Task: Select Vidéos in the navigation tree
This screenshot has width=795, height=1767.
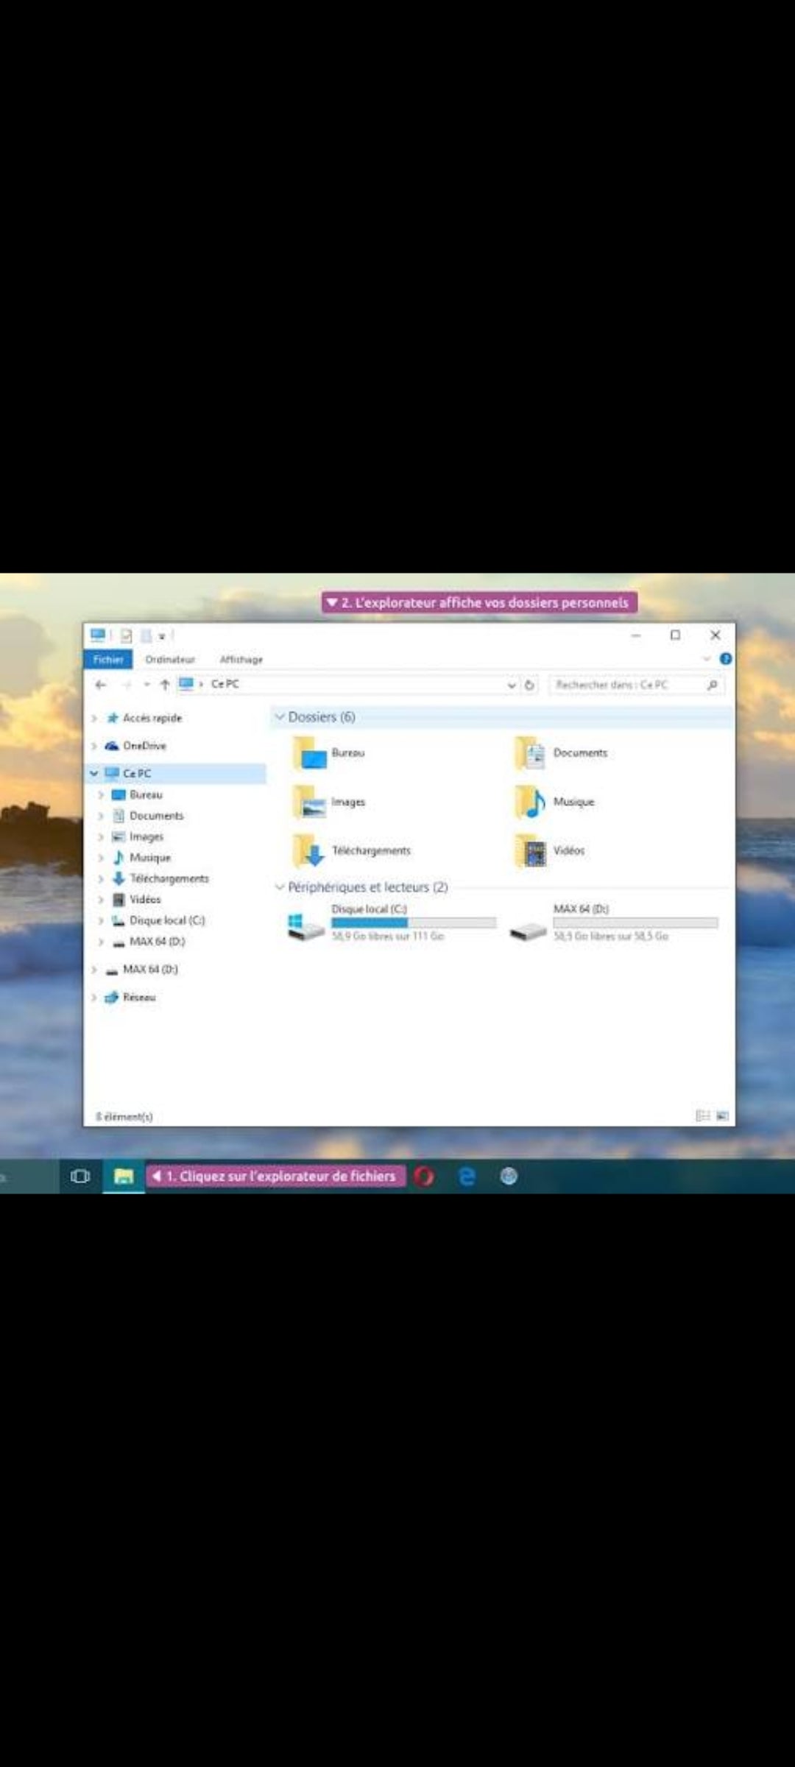Action: (144, 900)
